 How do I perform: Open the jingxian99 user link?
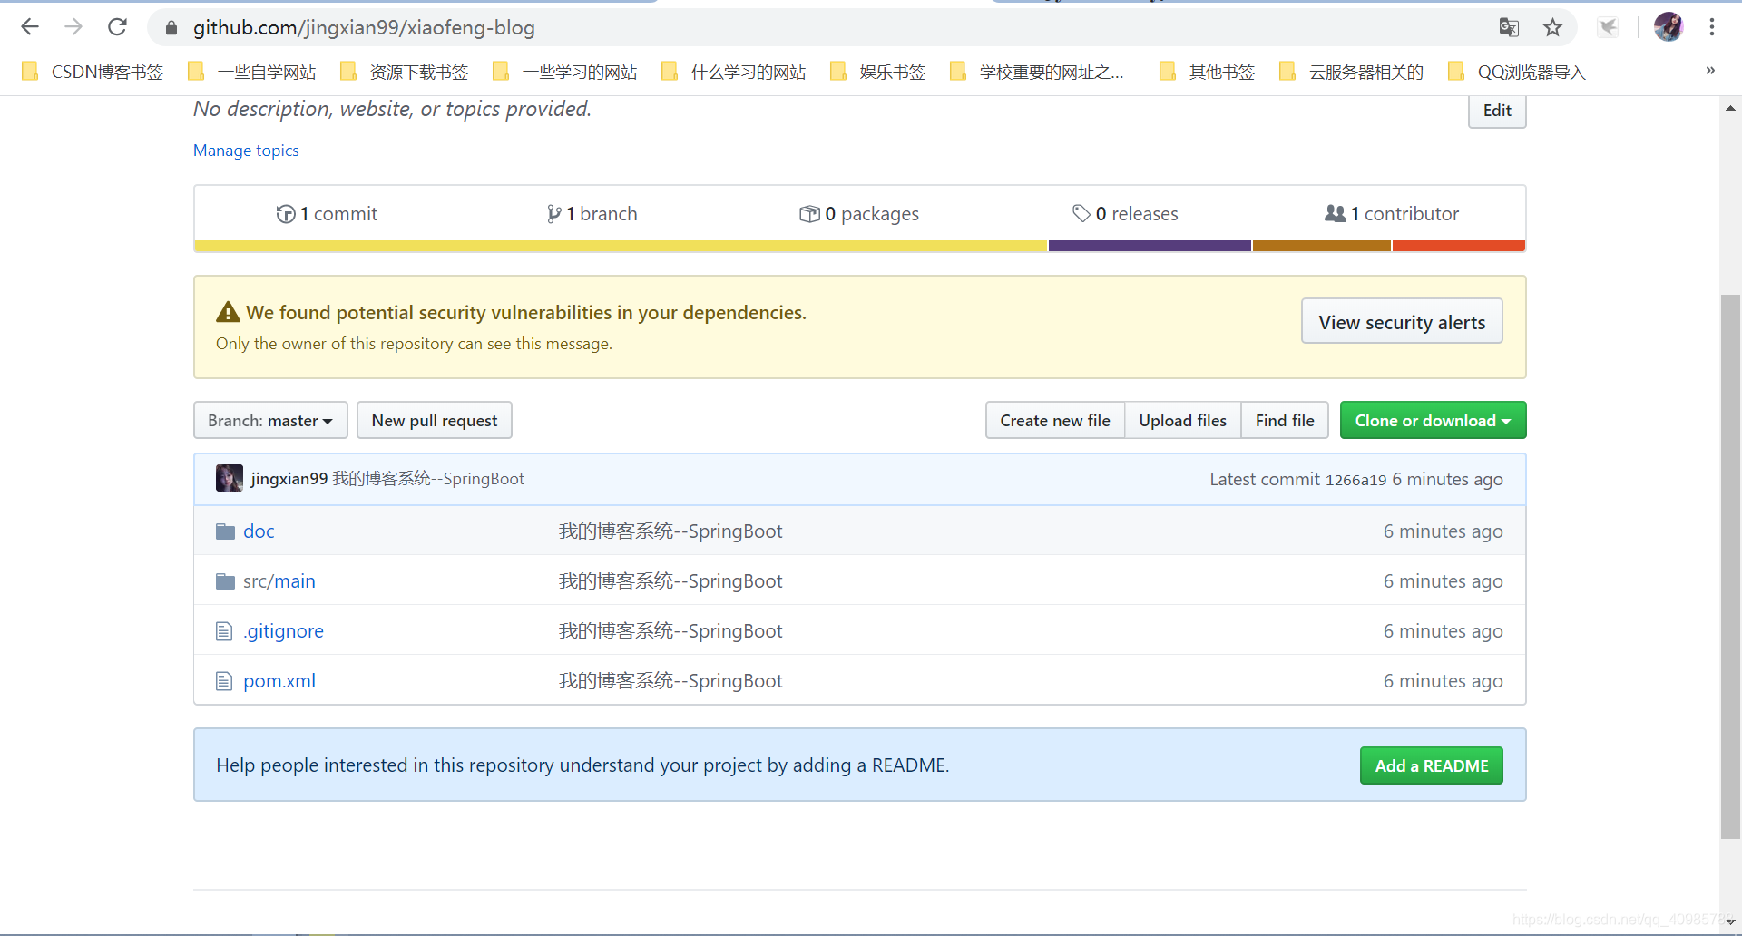[289, 479]
